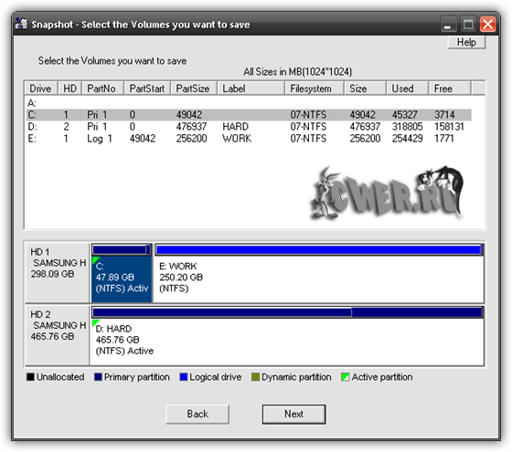Go Back to previous step
The height and width of the screenshot is (452, 512).
pyautogui.click(x=197, y=415)
